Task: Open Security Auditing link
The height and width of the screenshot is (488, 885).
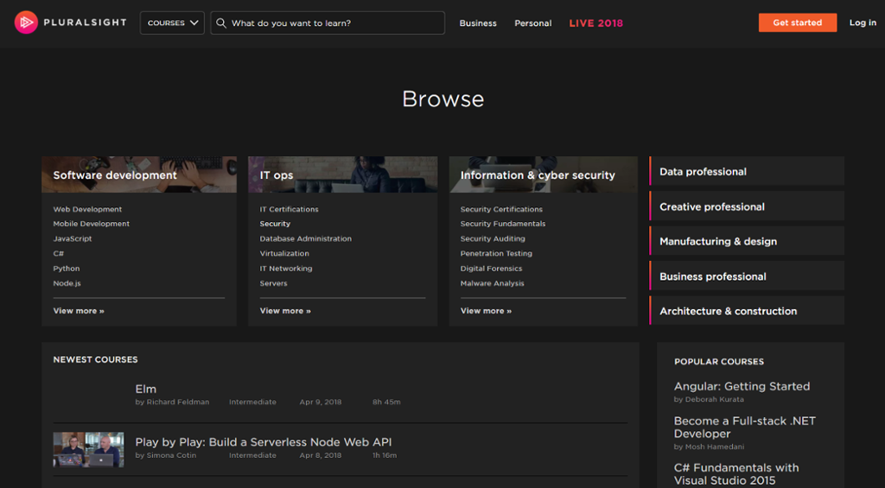Action: tap(493, 238)
